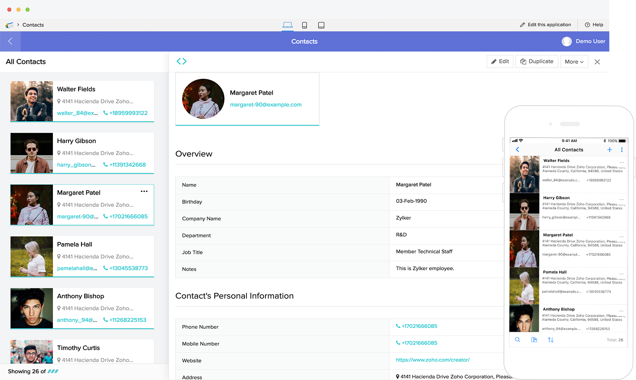The image size is (636, 380).
Task: Select the Pamela Hall contact name
Action: tap(75, 244)
